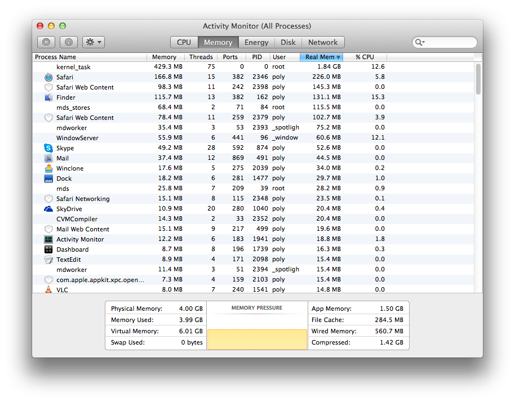The height and width of the screenshot is (402, 515).
Task: Click the Inspect Process info icon
Action: [x=69, y=42]
